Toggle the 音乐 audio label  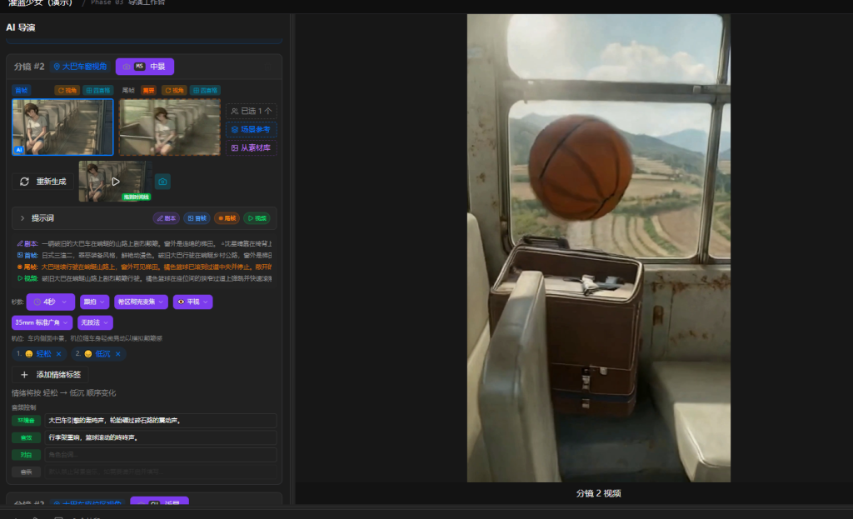click(25, 472)
